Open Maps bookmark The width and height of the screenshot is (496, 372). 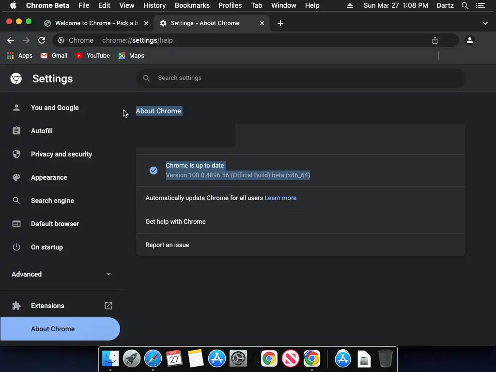[131, 56]
